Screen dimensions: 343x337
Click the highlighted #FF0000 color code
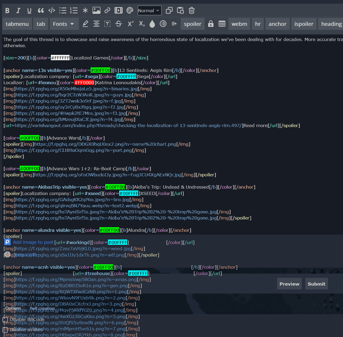(84, 83)
